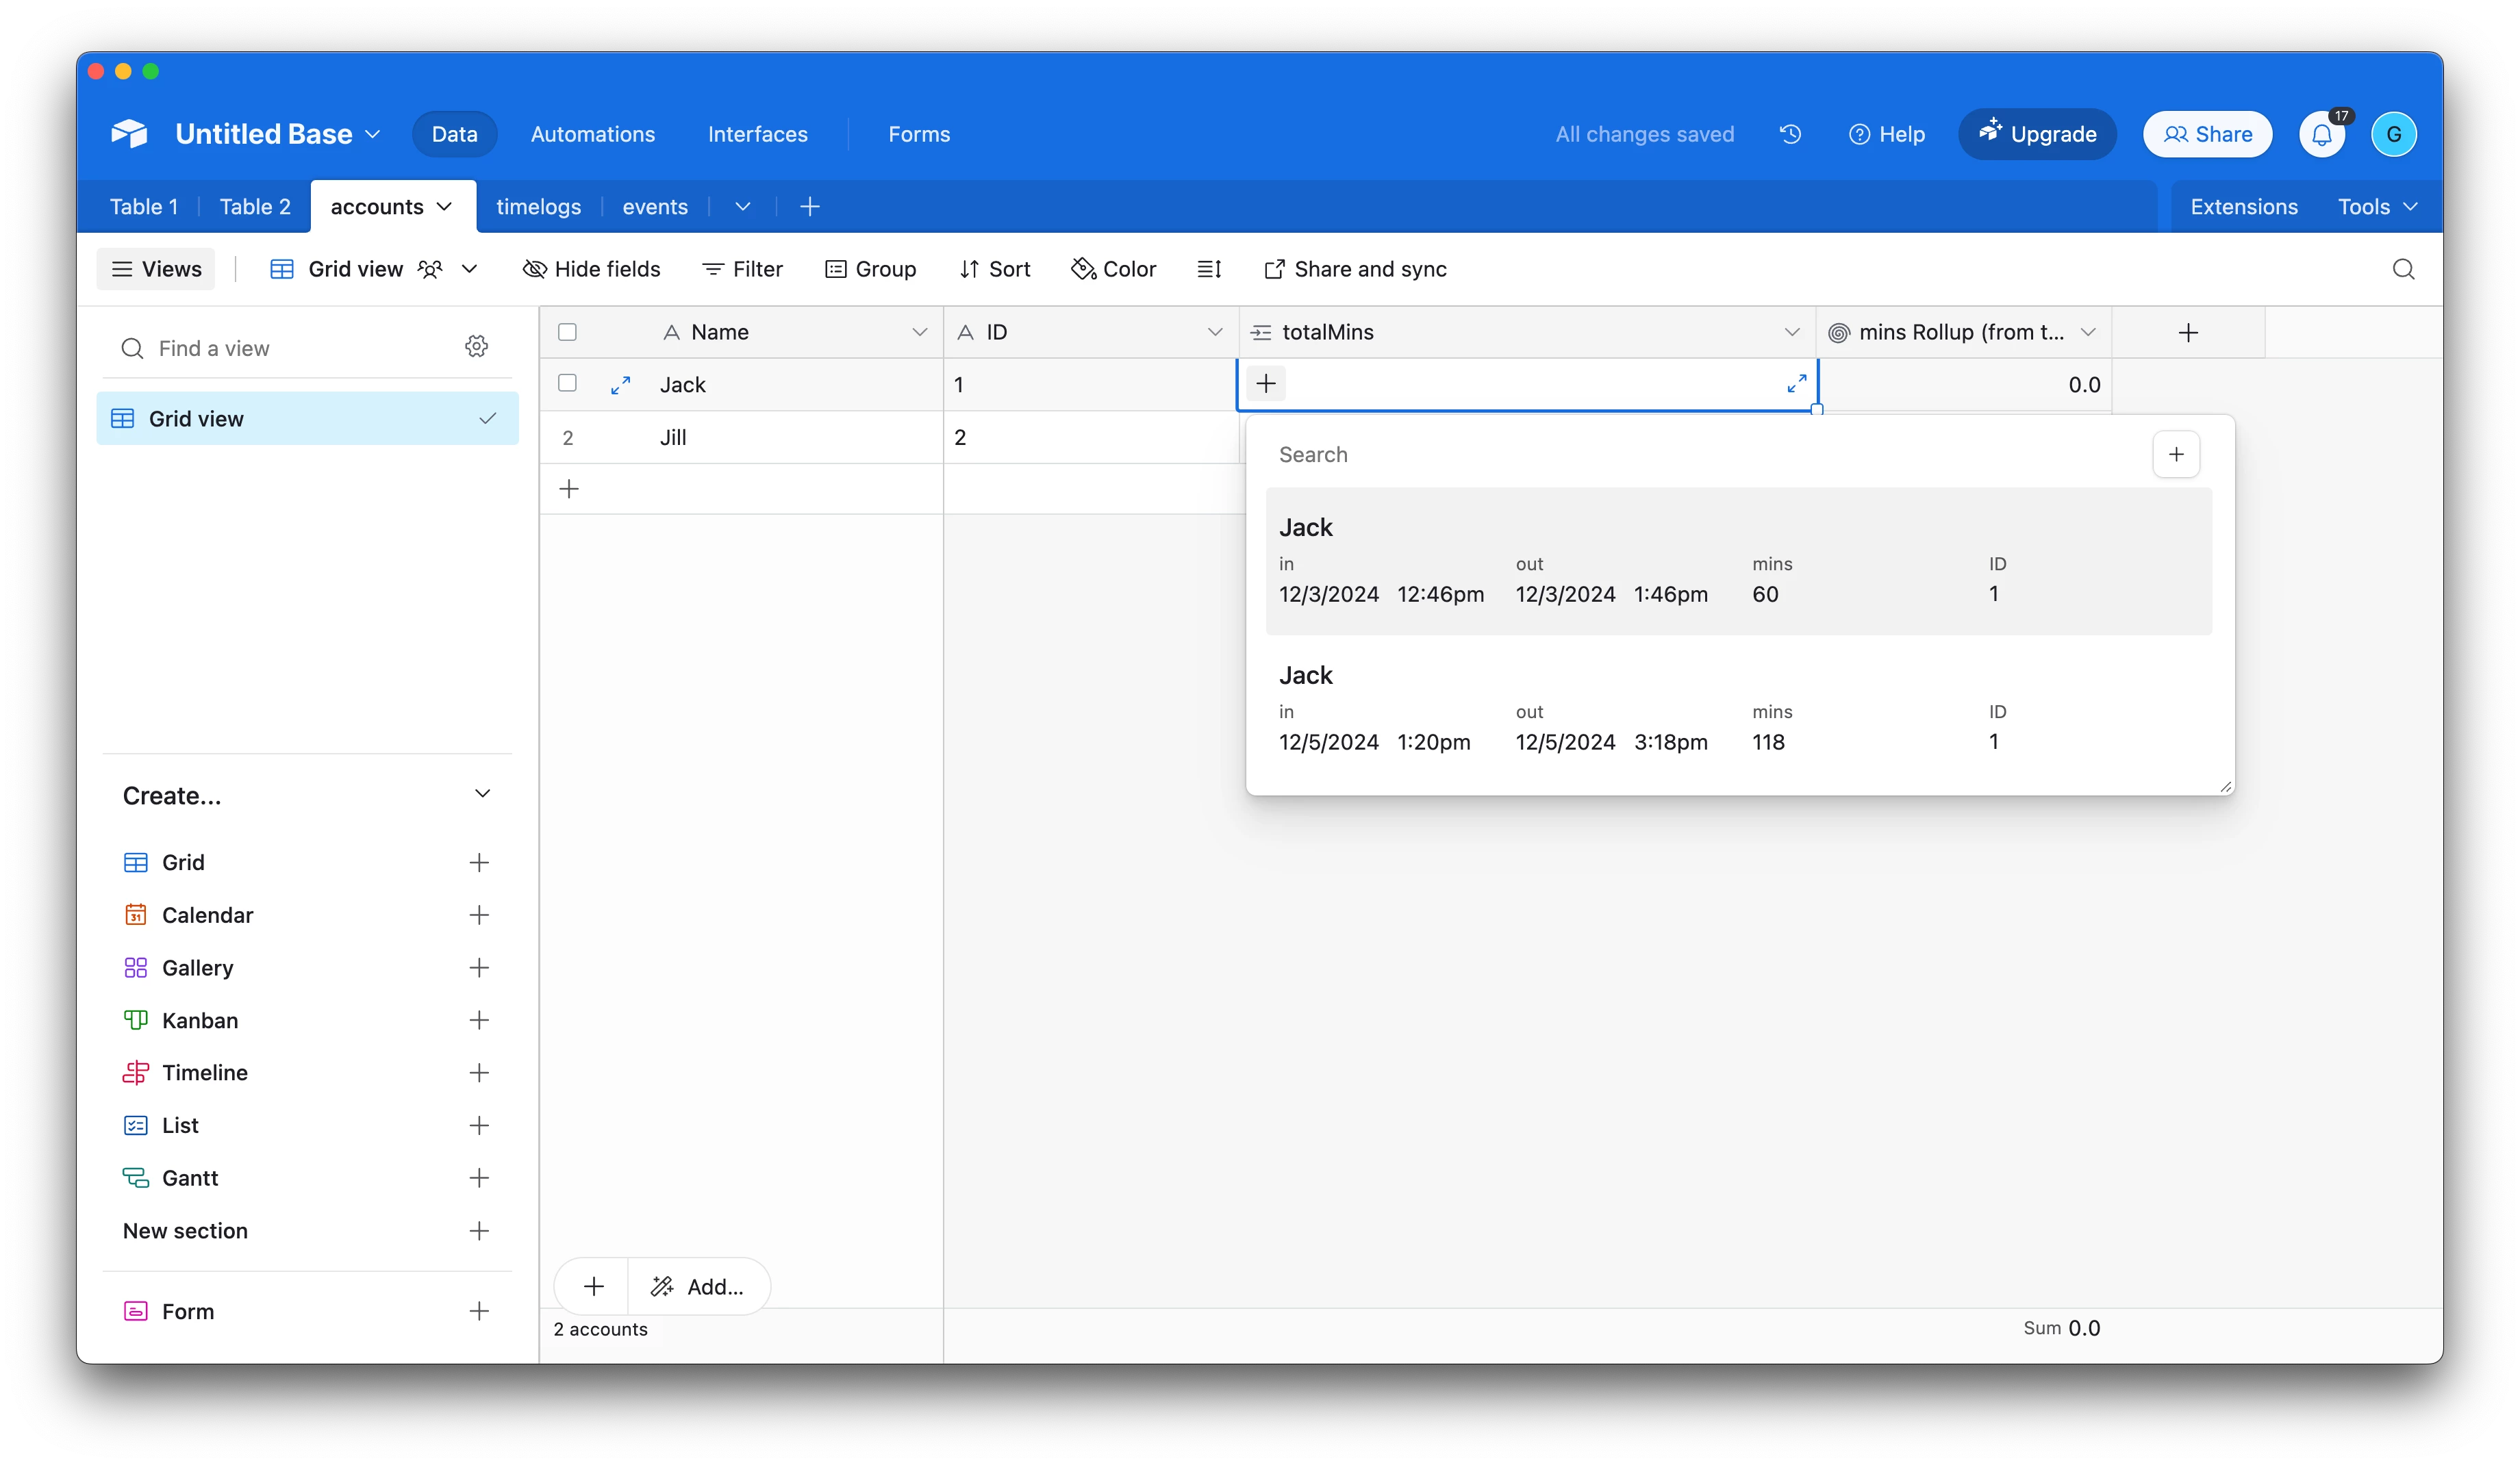Create new record plus in Search popup

click(x=2175, y=455)
